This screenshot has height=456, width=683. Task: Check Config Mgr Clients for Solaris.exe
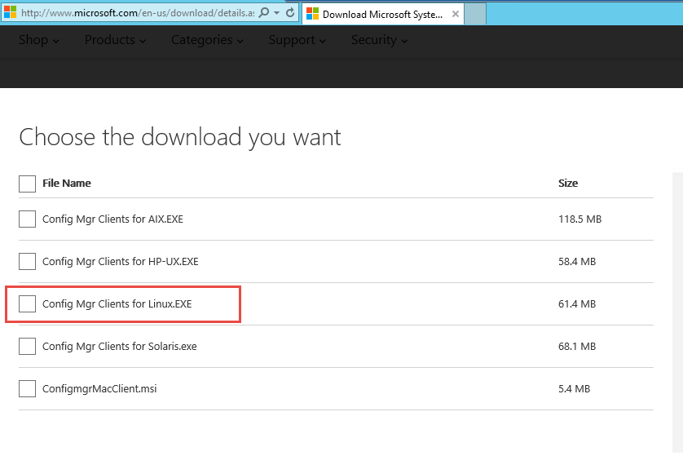[27, 346]
